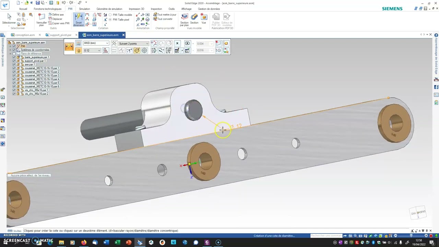
Task: Open the Verrouiller plan tool
Action: click(41, 20)
